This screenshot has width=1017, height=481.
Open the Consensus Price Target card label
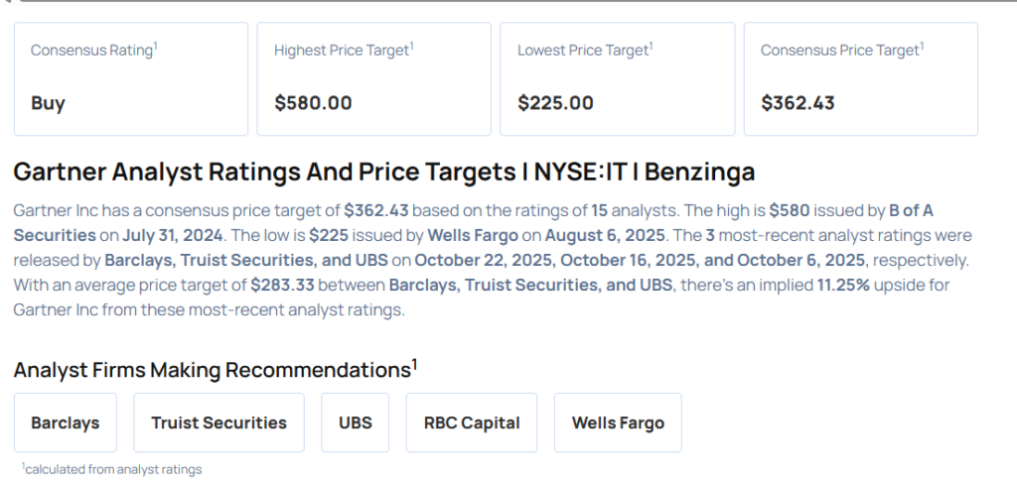[841, 50]
